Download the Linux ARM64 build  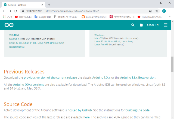point(57,43)
